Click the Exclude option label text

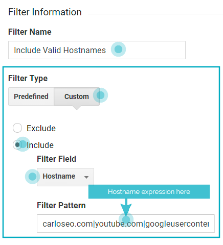click(41, 128)
